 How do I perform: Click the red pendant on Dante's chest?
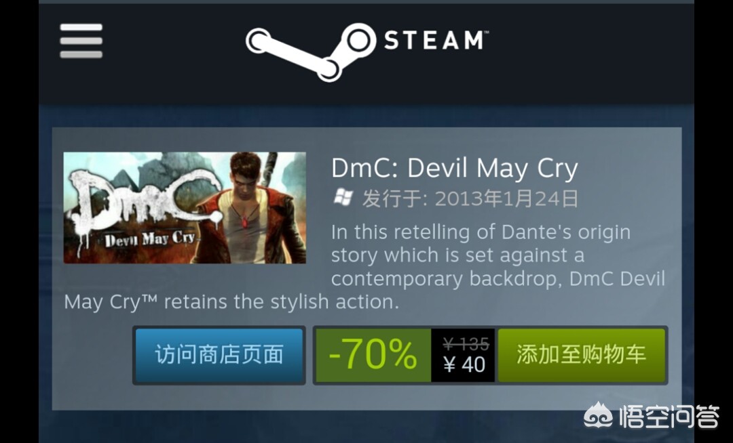(244, 224)
